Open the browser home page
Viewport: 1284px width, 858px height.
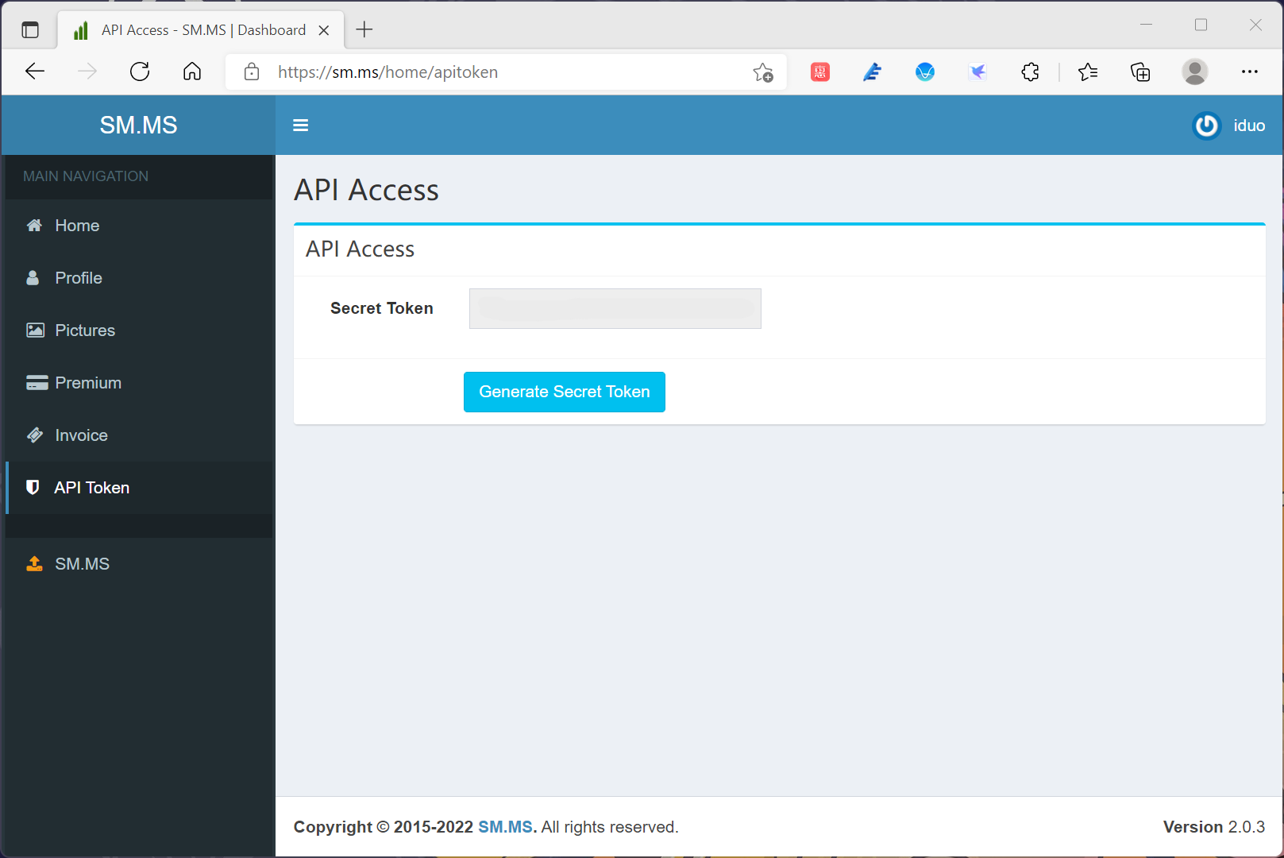(192, 72)
